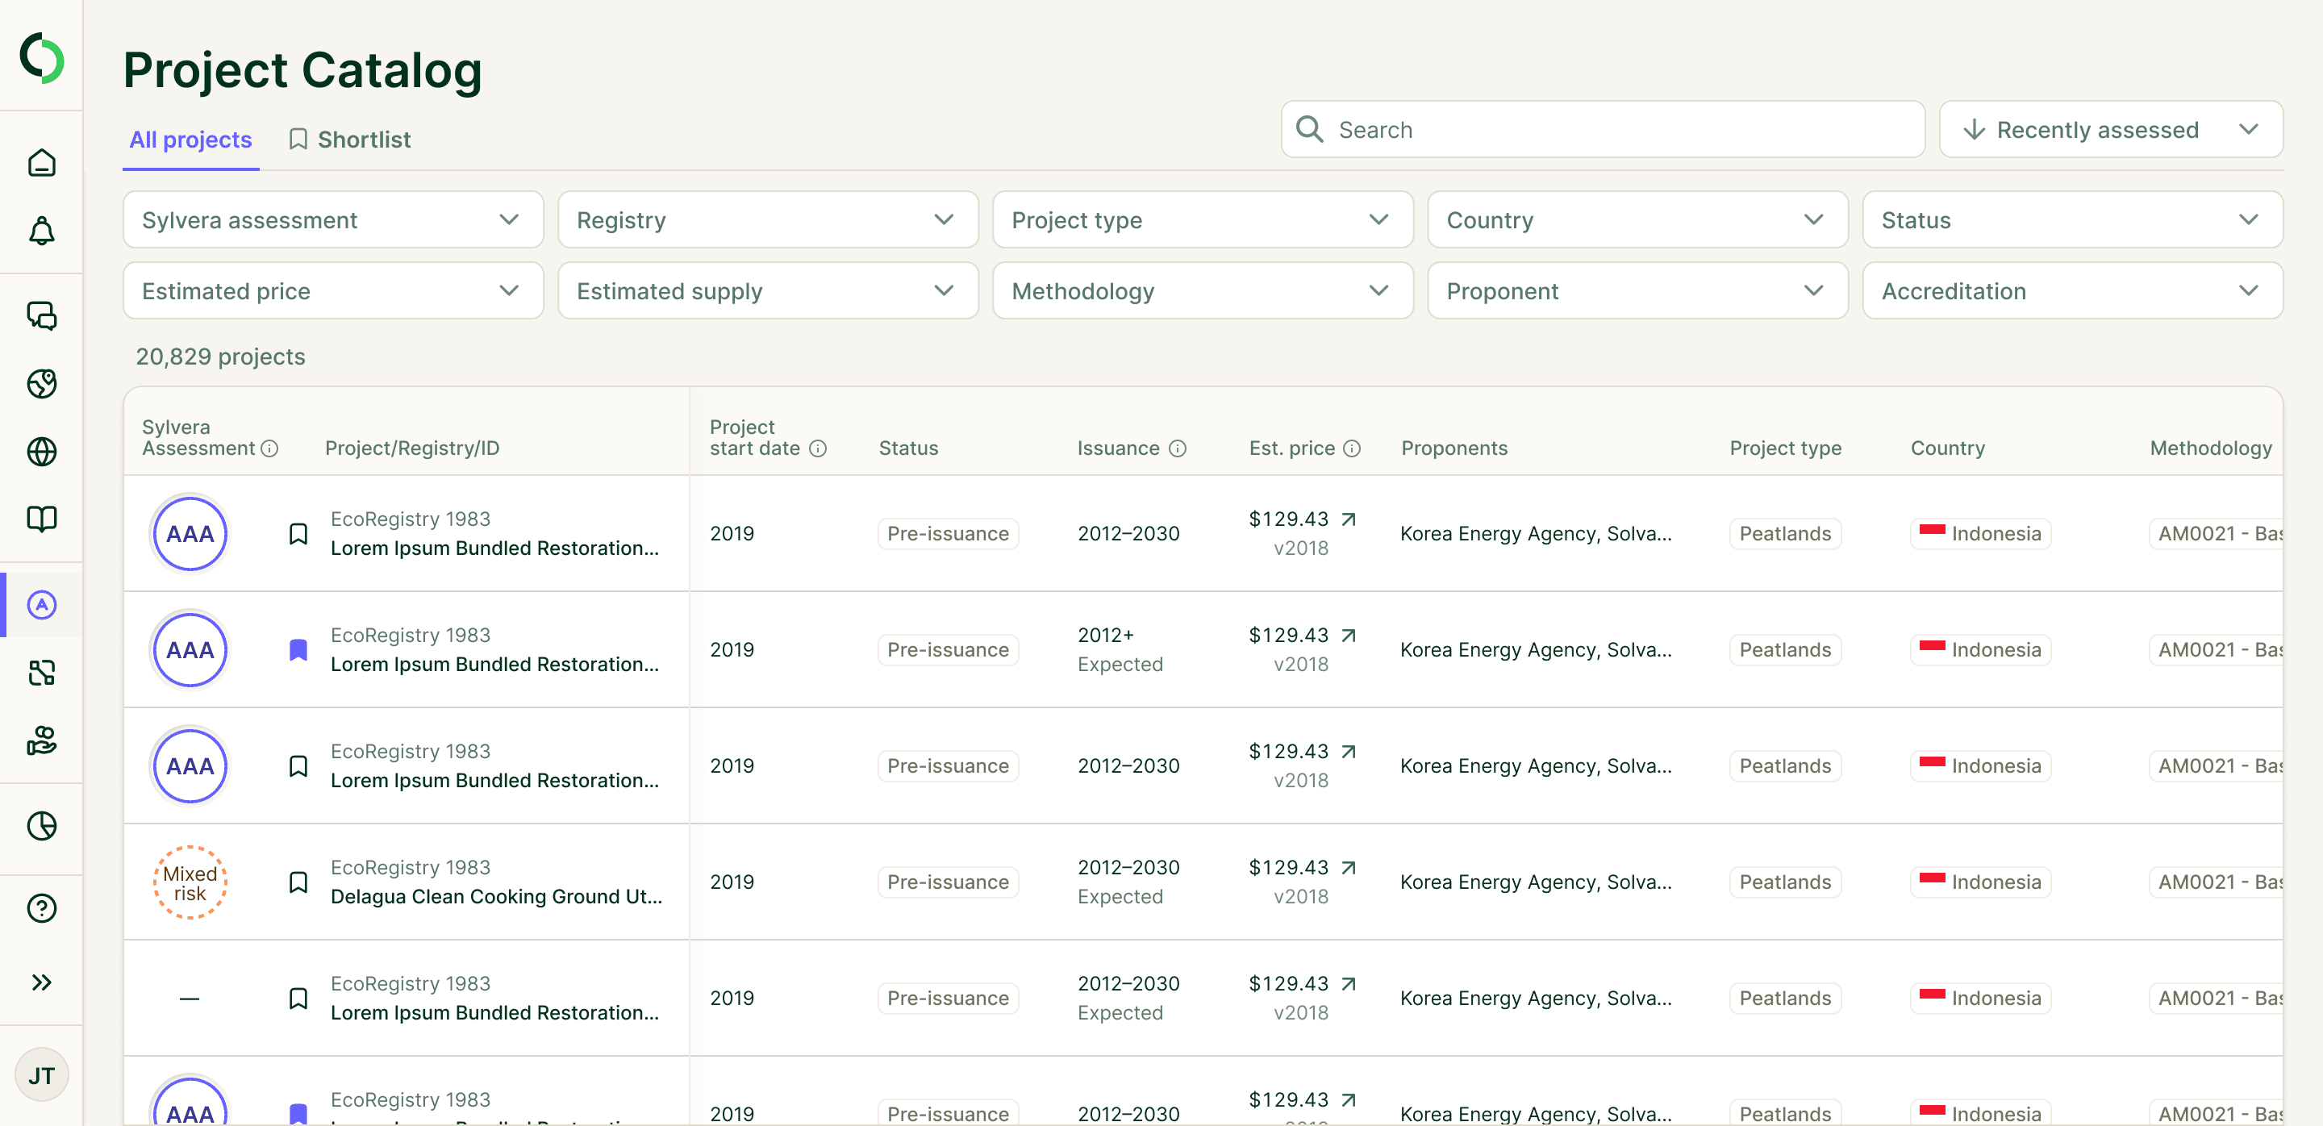Bookmark the first Lorem Ipsum project row
Image resolution: width=2323 pixels, height=1126 pixels.
298,534
